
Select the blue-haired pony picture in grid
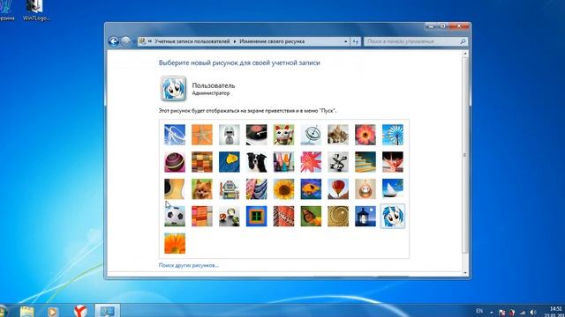[x=393, y=216]
